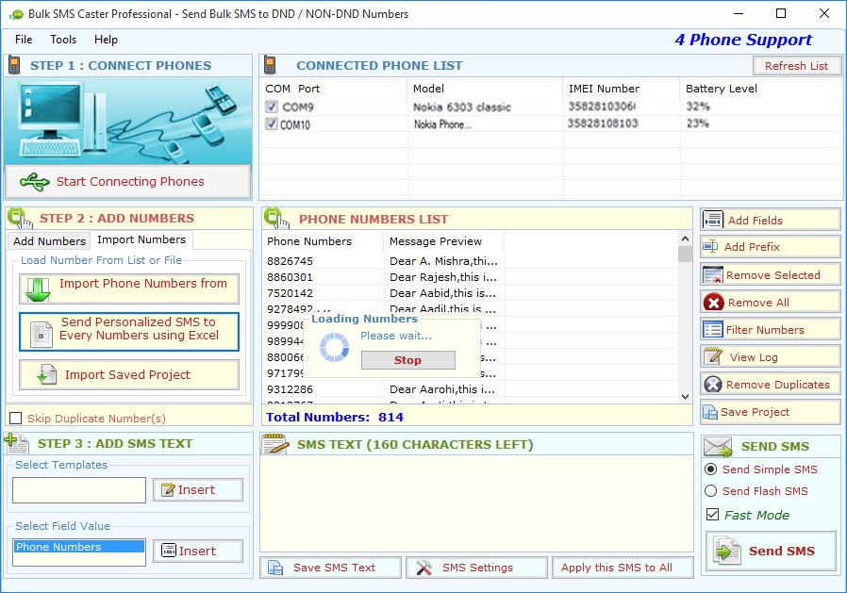Click the COM Port column header
The image size is (847, 593).
[334, 89]
